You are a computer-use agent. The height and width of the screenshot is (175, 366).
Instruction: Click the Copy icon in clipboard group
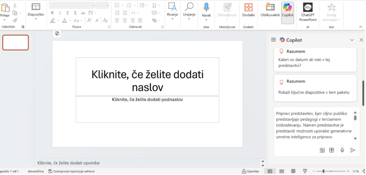tap(15, 13)
